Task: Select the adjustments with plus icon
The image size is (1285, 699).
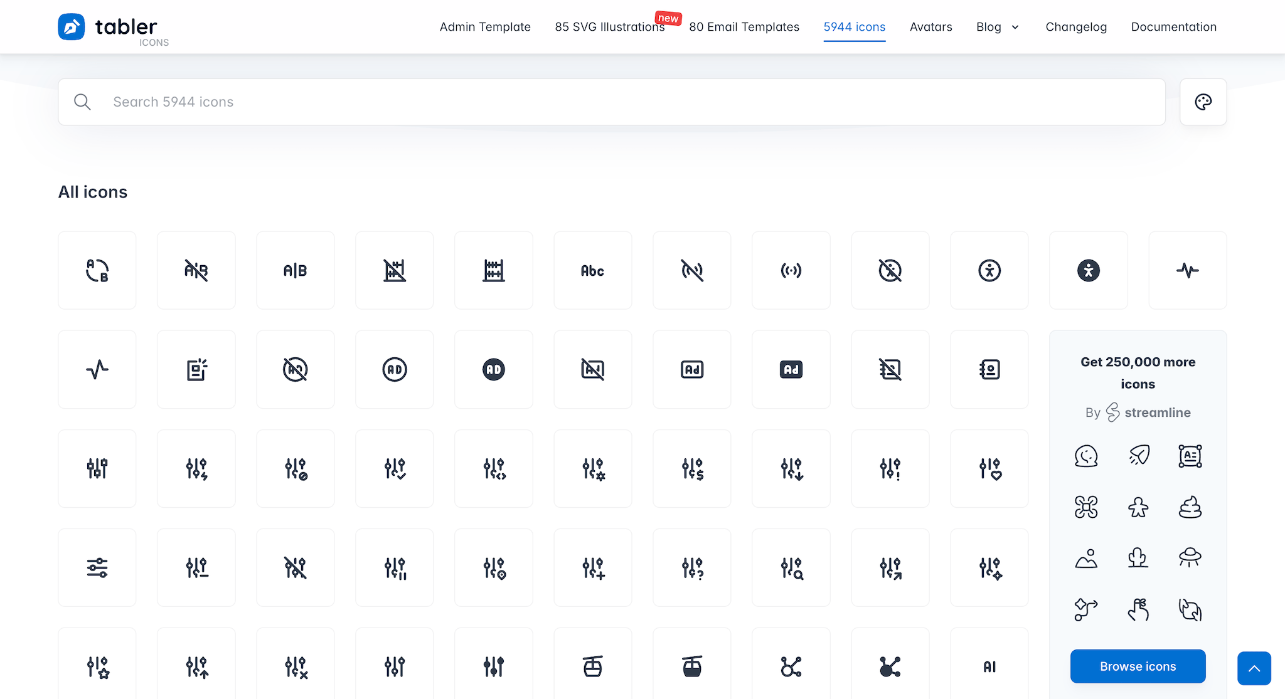Action: (593, 567)
